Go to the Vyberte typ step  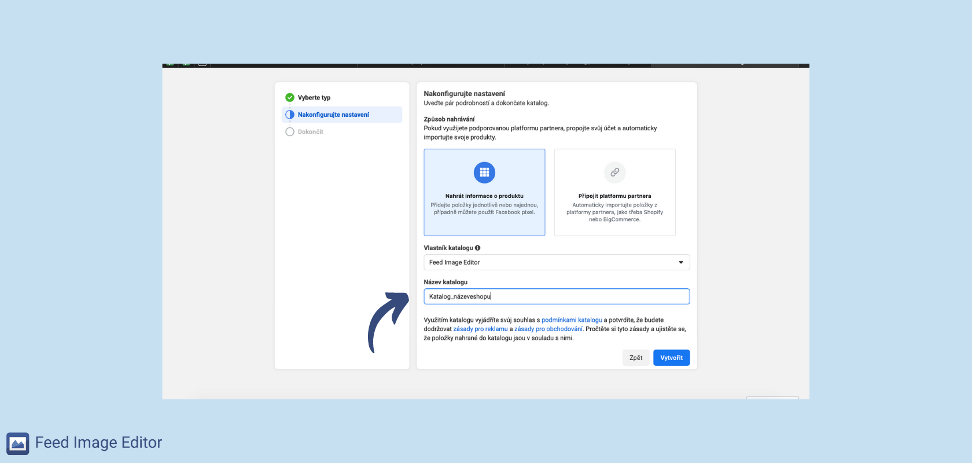pyautogui.click(x=314, y=98)
